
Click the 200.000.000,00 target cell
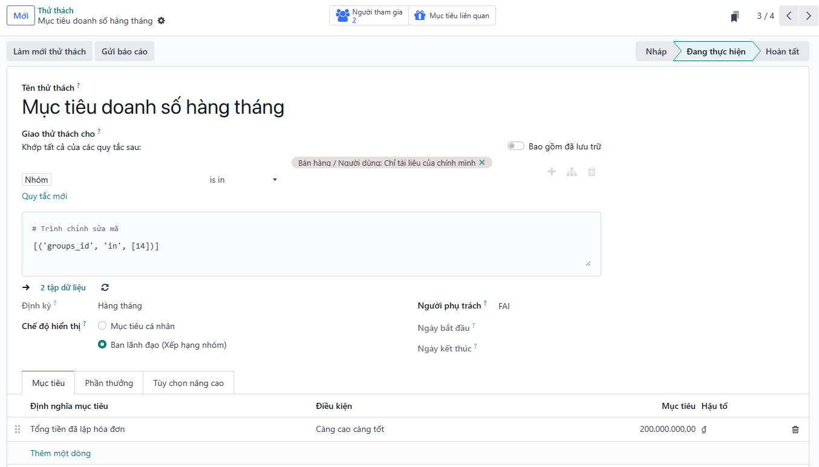(667, 429)
